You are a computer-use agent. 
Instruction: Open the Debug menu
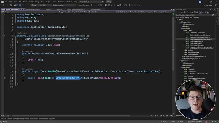tap(37, 2)
